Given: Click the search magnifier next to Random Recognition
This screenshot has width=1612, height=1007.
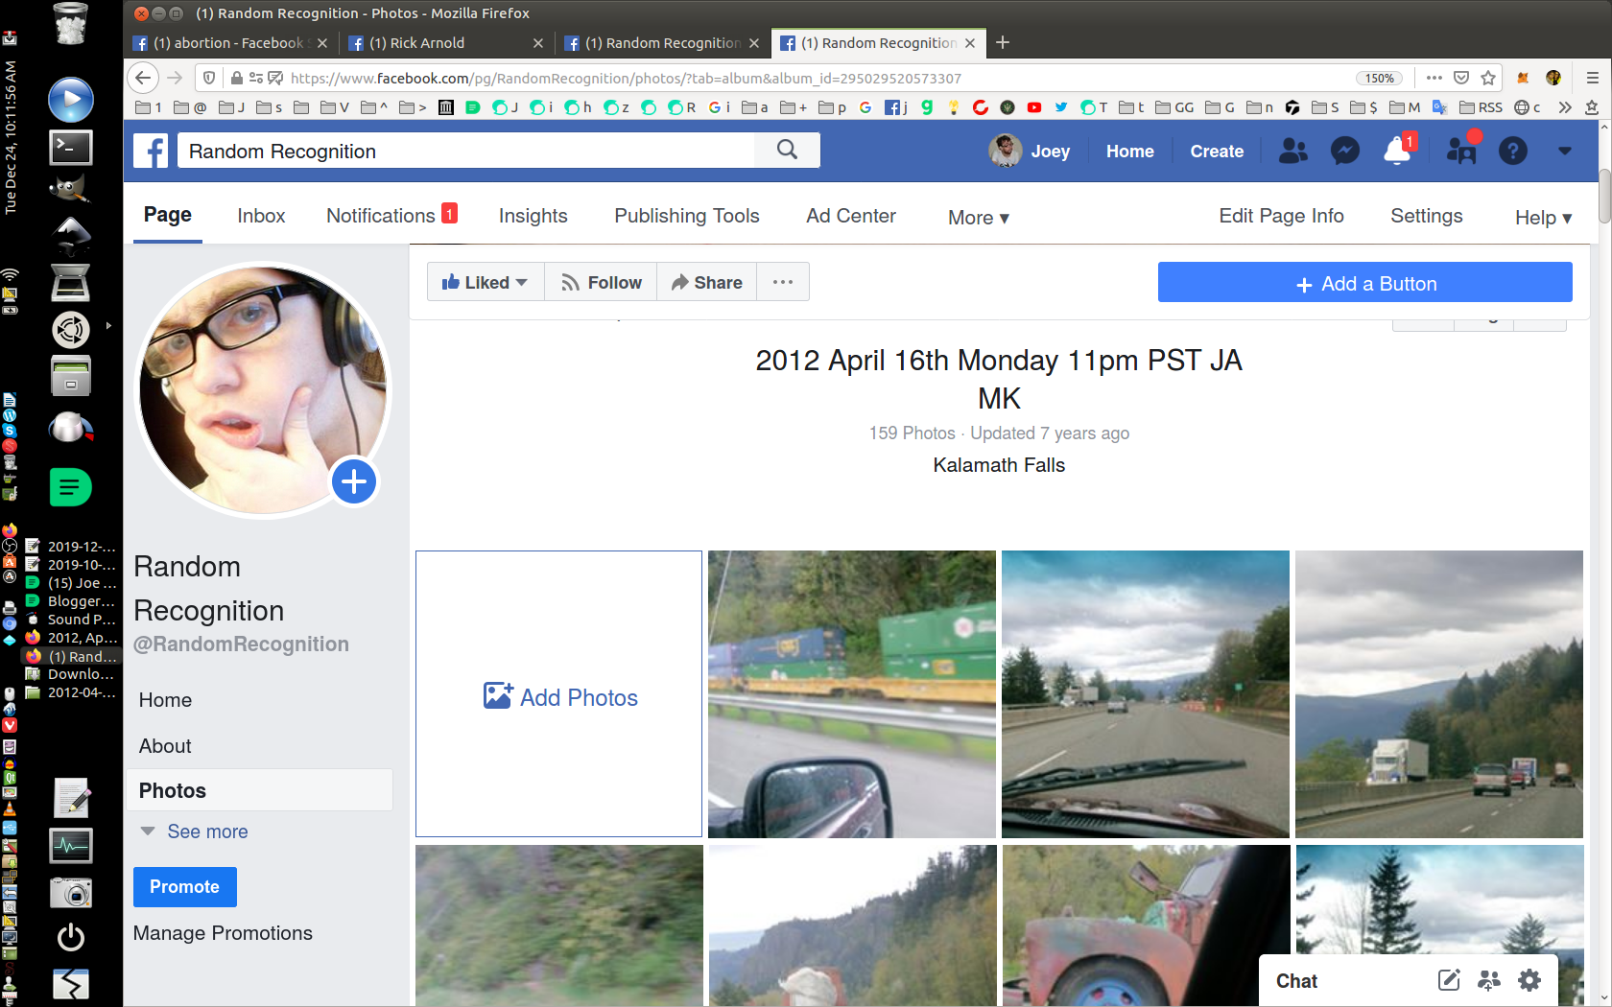Looking at the screenshot, I should [787, 151].
